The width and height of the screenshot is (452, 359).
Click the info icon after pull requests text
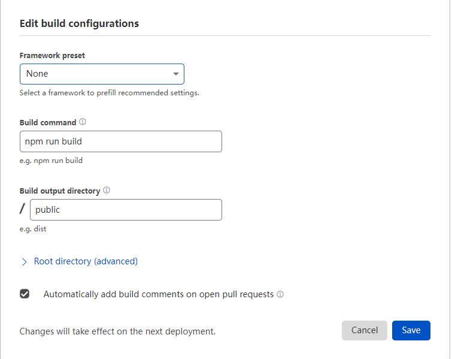(280, 294)
